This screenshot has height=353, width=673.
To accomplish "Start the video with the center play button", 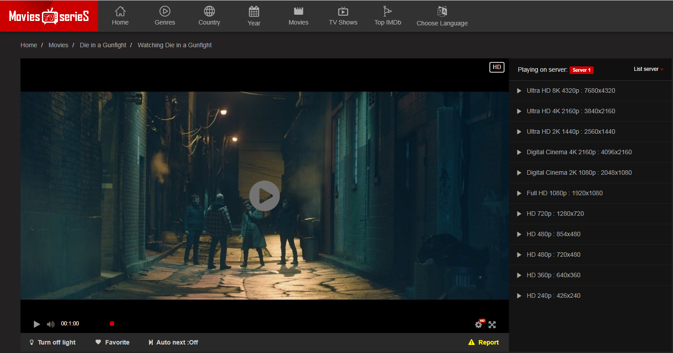I will coord(265,196).
